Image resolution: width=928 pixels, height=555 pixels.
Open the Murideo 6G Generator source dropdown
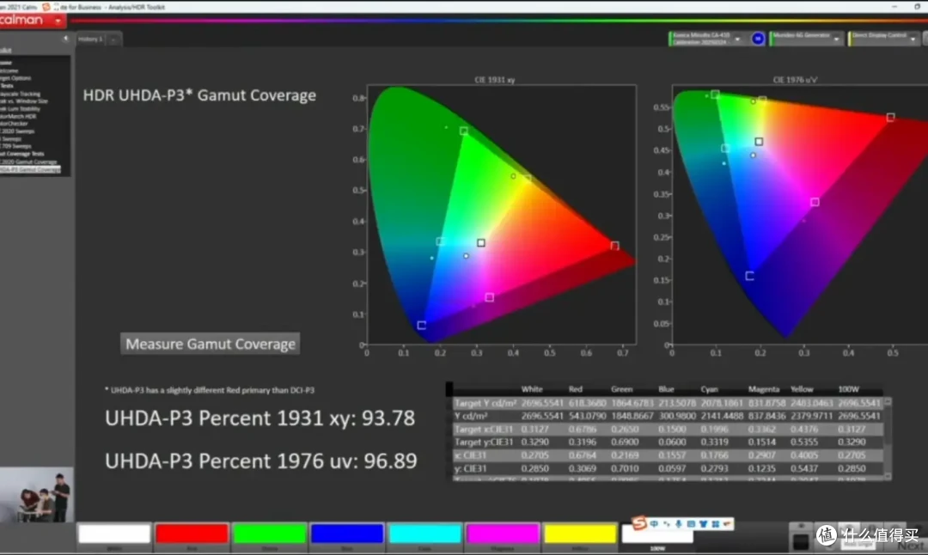tap(836, 39)
